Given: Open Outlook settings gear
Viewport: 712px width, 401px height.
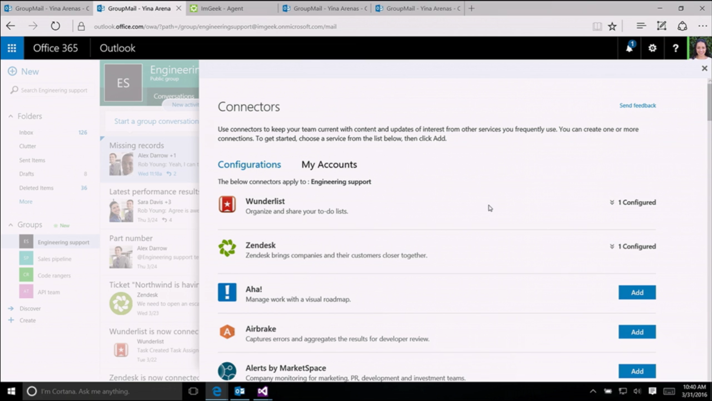Looking at the screenshot, I should pos(652,48).
